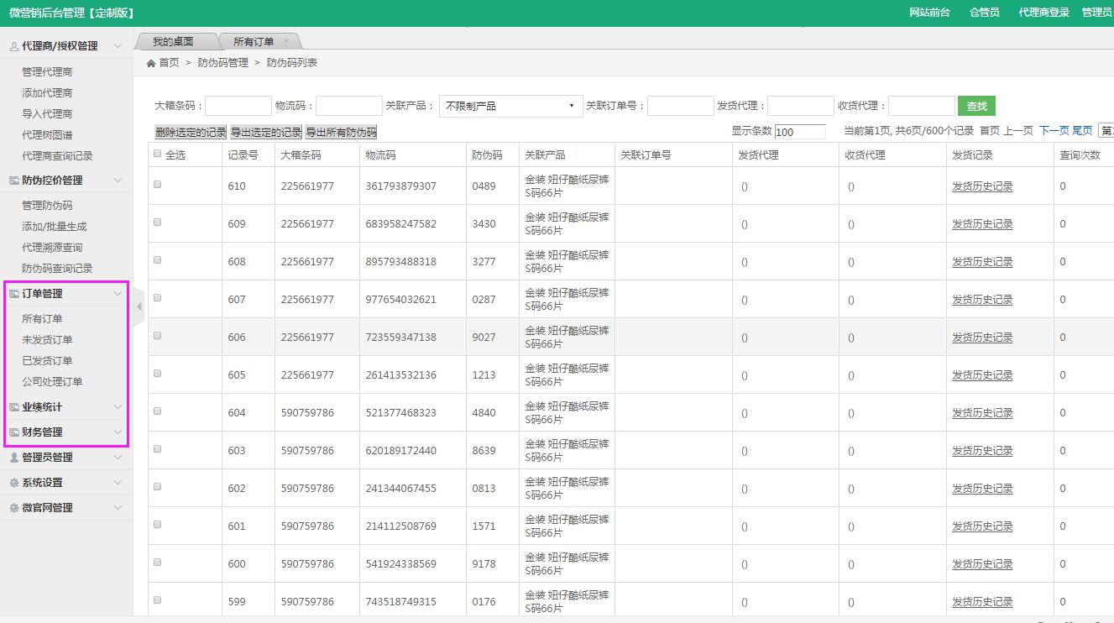Expand the 业绩统计 chevron
The width and height of the screenshot is (1114, 623).
[x=118, y=407]
